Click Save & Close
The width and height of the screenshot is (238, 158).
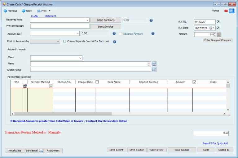137,150
